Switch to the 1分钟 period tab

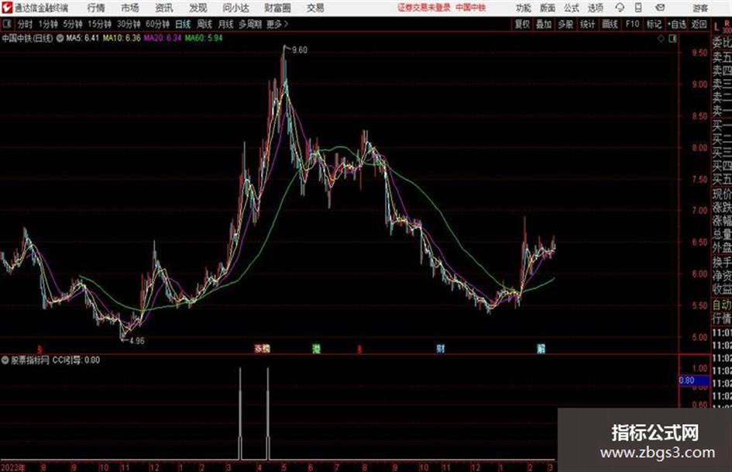48,24
